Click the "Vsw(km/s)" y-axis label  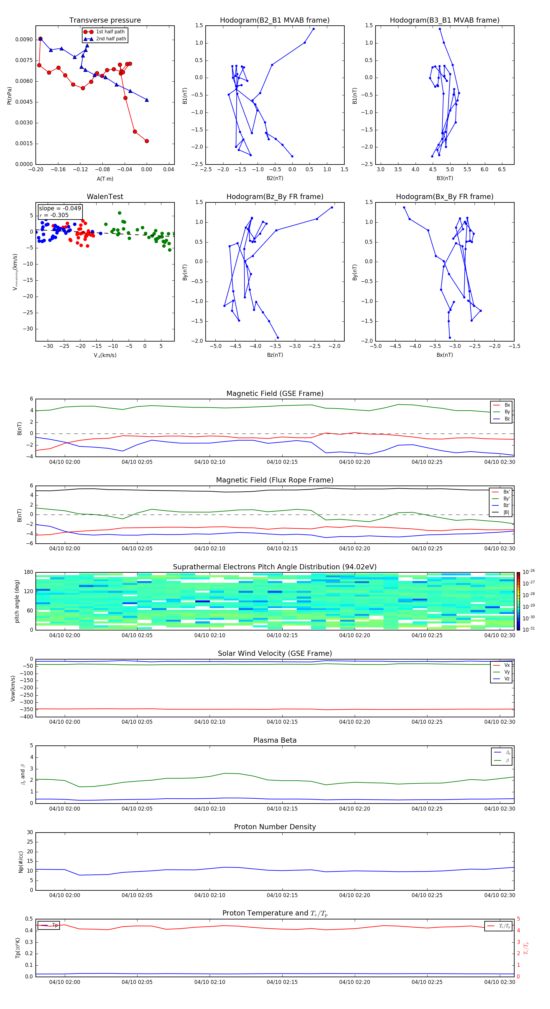click(13, 688)
